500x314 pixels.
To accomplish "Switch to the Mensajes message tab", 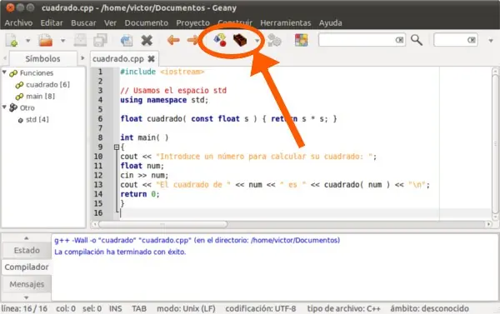I will (27, 284).
